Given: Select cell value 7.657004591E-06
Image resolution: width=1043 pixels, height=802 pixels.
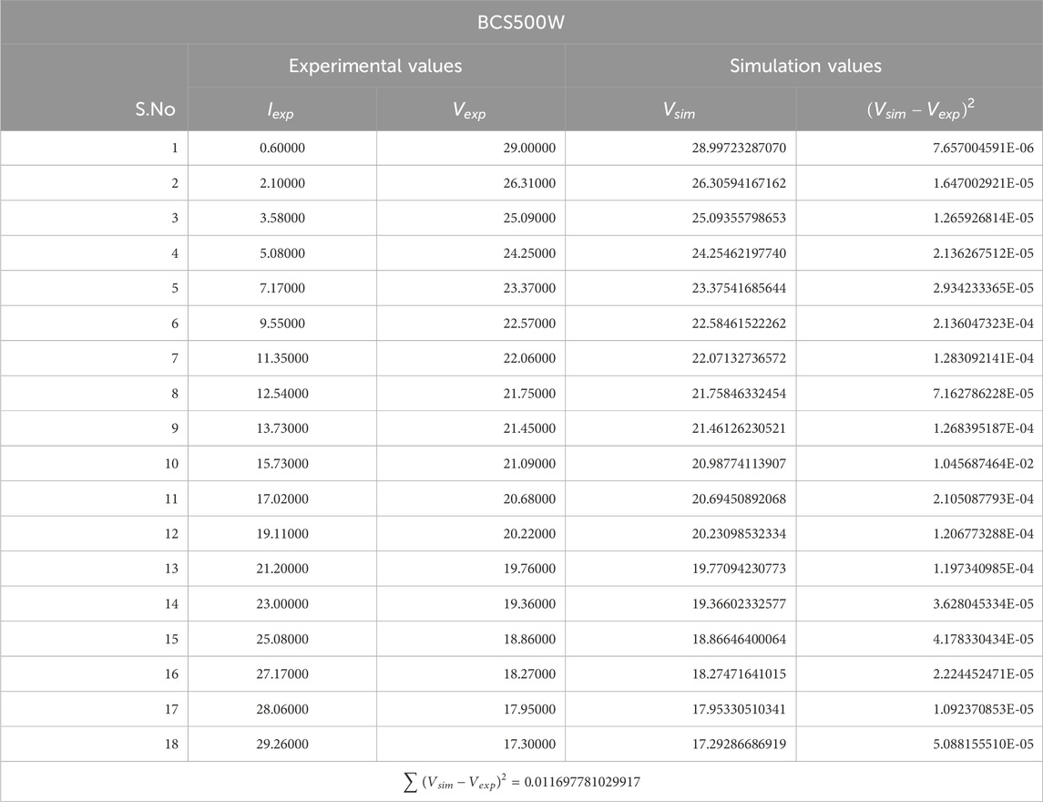Looking at the screenshot, I should pyautogui.click(x=983, y=148).
